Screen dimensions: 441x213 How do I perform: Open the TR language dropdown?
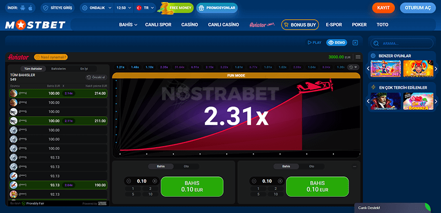tap(145, 8)
